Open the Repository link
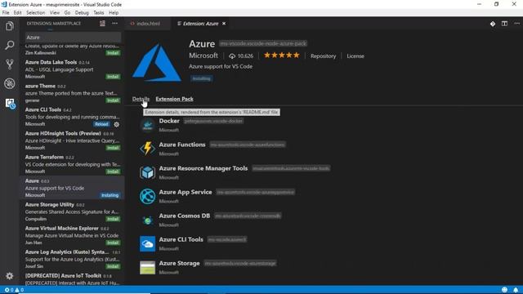This screenshot has height=294, width=523. click(x=324, y=56)
